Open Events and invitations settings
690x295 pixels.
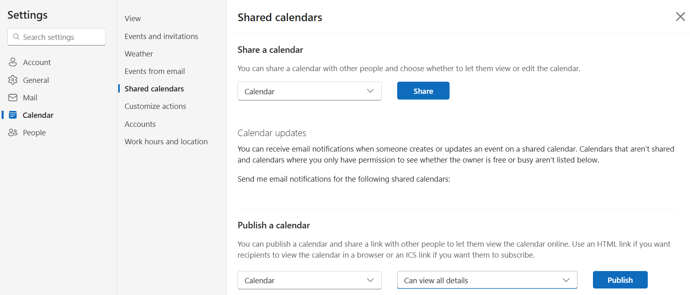pyautogui.click(x=161, y=36)
